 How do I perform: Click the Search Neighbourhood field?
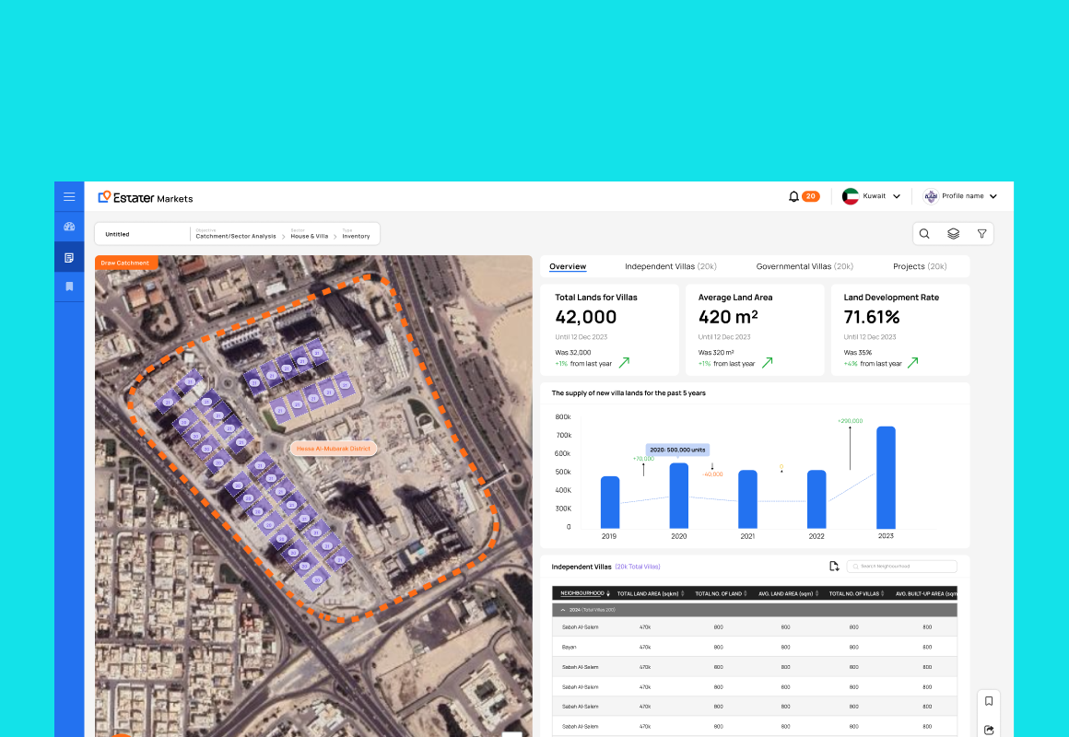[902, 567]
